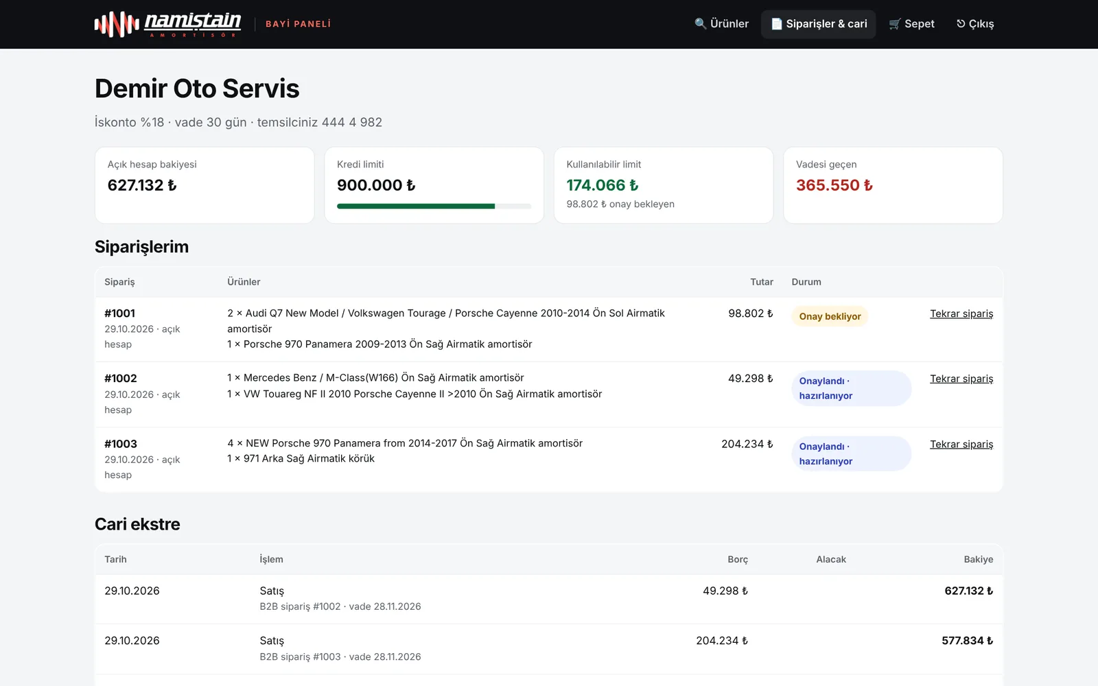The height and width of the screenshot is (686, 1098).
Task: Click the Tutar column header
Action: click(x=762, y=282)
